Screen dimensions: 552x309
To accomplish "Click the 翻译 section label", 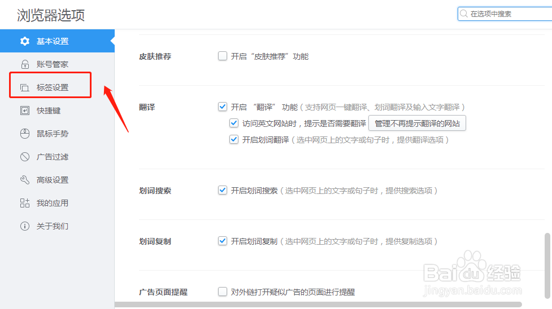I will (x=147, y=107).
